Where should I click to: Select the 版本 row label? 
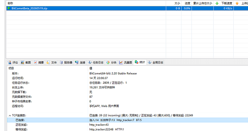click(15, 73)
